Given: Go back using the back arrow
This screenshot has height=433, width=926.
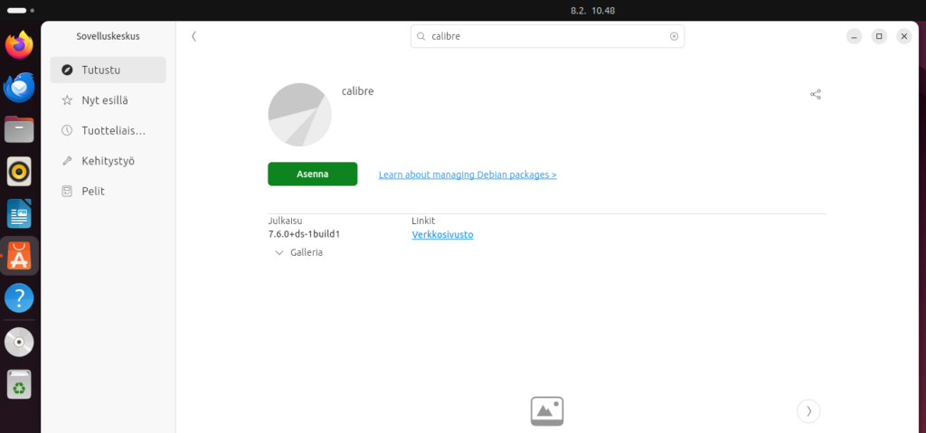Looking at the screenshot, I should (194, 36).
